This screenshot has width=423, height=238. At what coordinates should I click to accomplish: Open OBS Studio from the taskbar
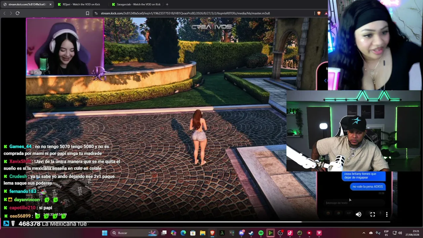click(280, 233)
